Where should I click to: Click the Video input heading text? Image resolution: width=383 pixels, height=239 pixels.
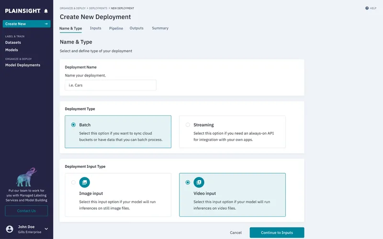205,194
